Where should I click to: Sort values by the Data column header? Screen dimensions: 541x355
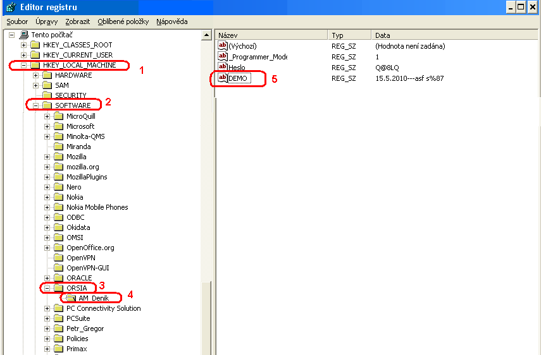pos(454,35)
